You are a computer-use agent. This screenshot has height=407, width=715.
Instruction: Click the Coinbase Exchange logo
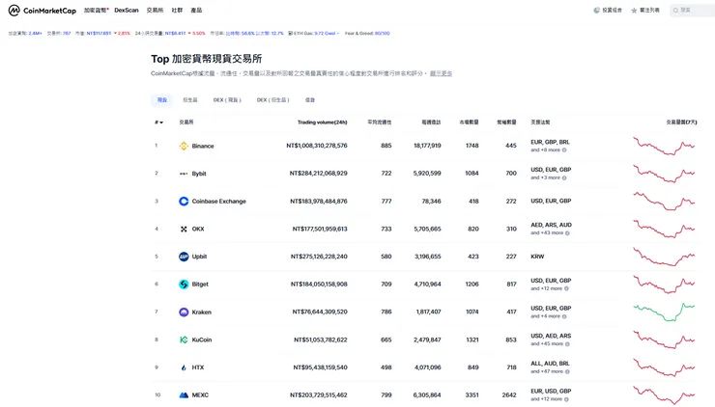pyautogui.click(x=184, y=202)
